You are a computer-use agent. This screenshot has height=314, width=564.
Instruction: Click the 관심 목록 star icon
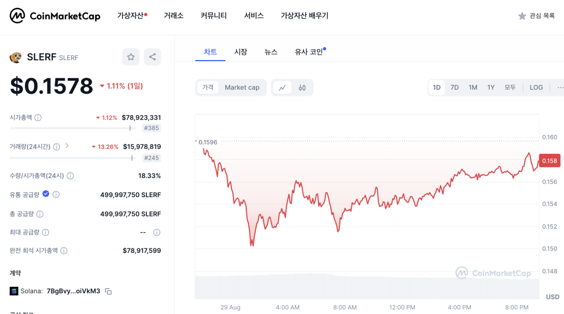522,16
